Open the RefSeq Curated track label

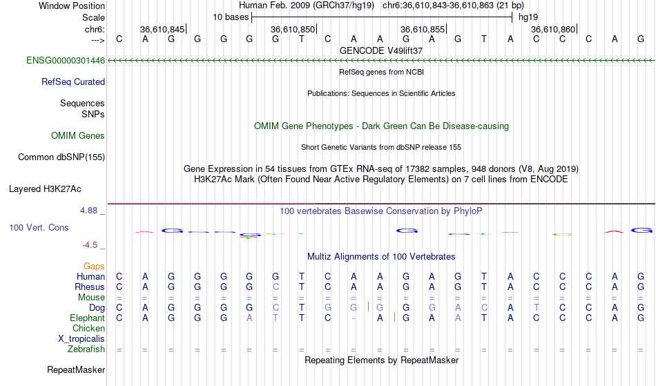(73, 82)
